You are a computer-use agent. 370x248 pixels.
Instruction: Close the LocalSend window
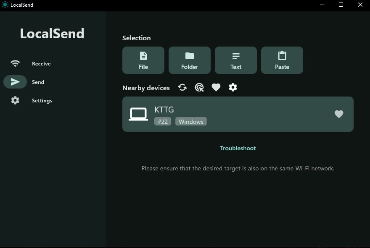point(360,5)
